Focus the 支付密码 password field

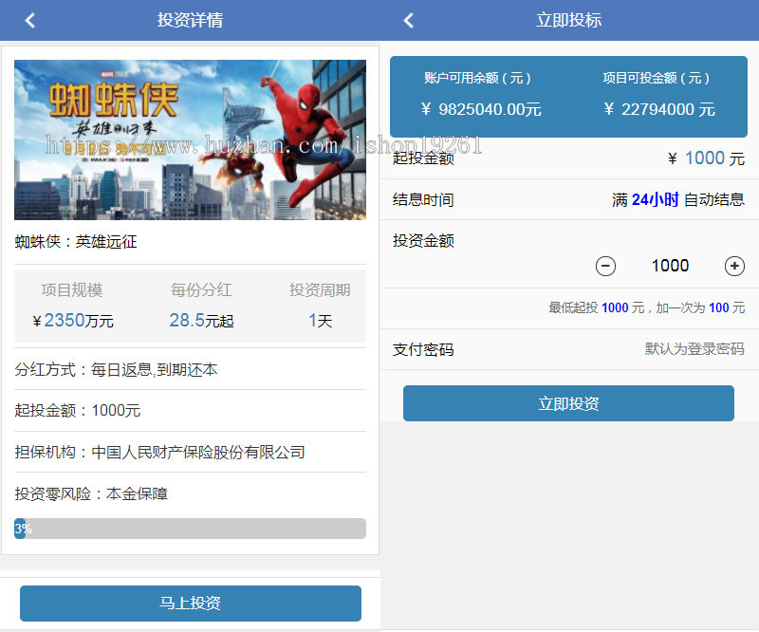coord(694,349)
